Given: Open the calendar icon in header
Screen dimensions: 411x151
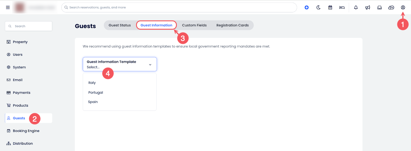Looking at the screenshot, I should pos(330,7).
